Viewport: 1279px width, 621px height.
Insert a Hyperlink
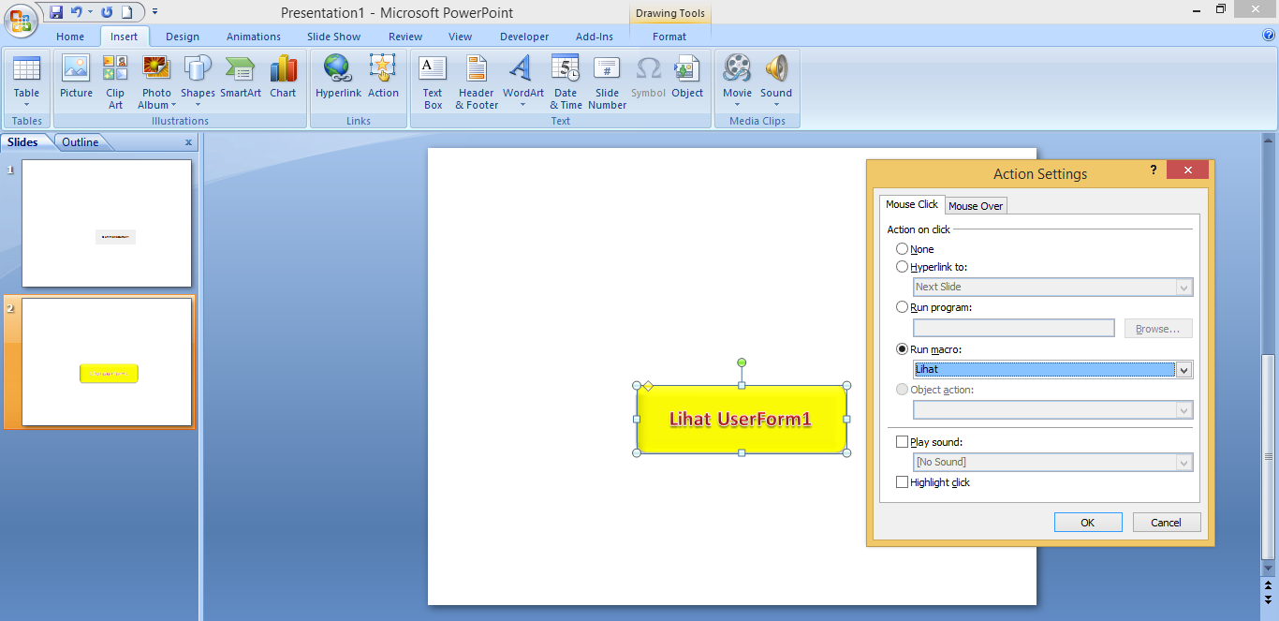pos(337,80)
